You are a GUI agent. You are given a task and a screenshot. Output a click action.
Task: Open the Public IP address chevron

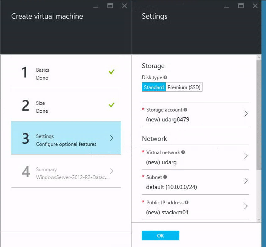tap(246, 206)
